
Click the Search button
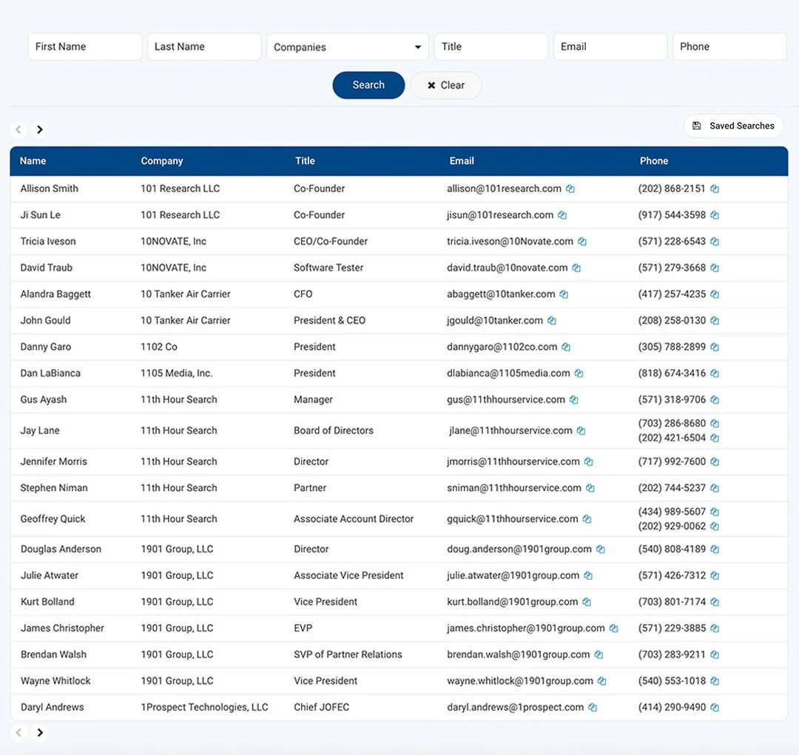point(368,85)
